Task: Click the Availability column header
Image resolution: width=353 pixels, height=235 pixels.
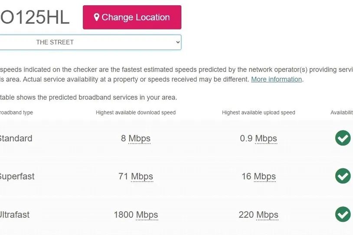Action: pyautogui.click(x=342, y=113)
